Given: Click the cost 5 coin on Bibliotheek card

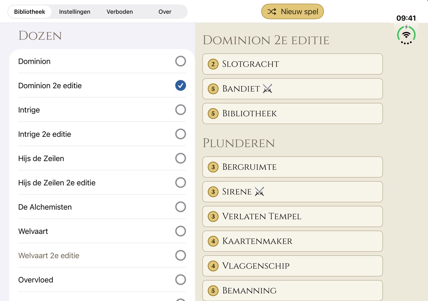Looking at the screenshot, I should click(213, 113).
